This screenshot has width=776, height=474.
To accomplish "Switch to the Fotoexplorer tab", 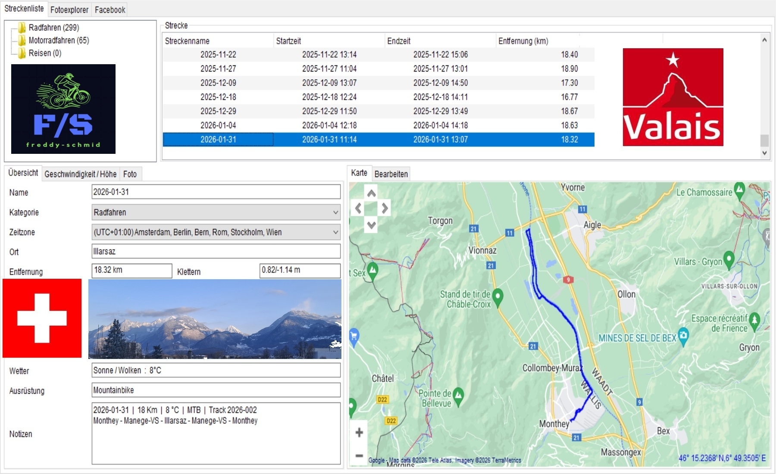I will (x=69, y=9).
